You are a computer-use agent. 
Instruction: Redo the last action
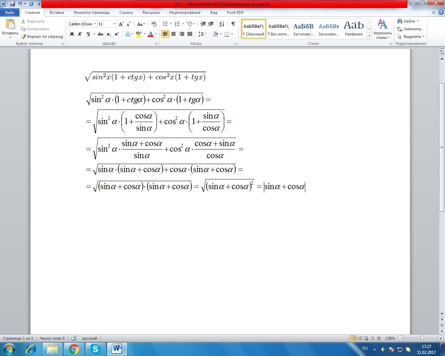coord(31,4)
